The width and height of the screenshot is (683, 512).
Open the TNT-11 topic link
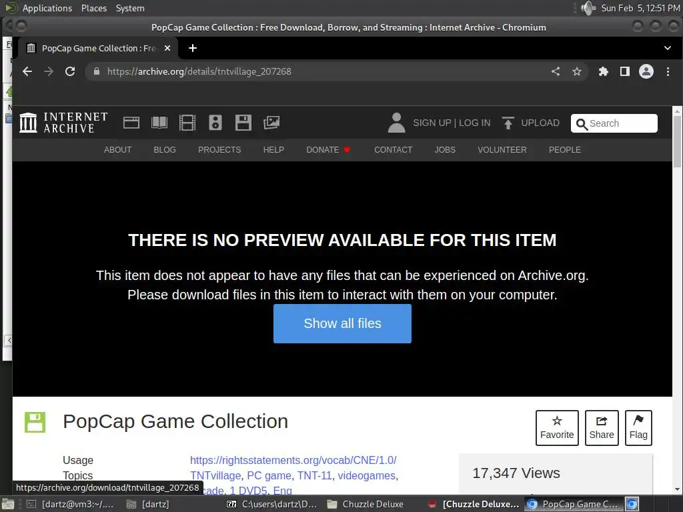click(x=315, y=475)
